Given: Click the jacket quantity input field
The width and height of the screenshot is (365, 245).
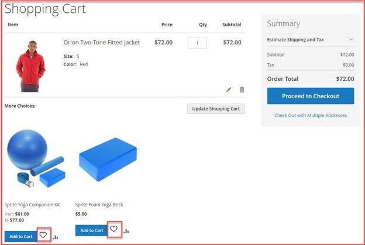Looking at the screenshot, I should tap(197, 43).
